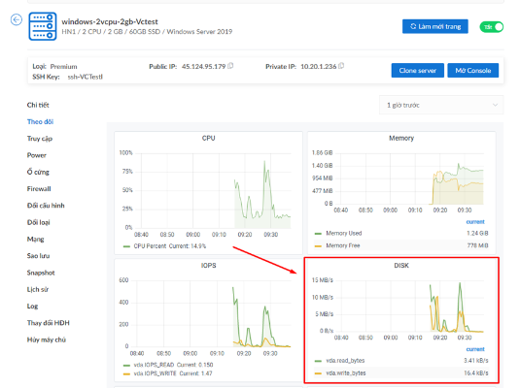Click the Public IP value 45.124.95.179
The image size is (520, 388).
coord(203,66)
